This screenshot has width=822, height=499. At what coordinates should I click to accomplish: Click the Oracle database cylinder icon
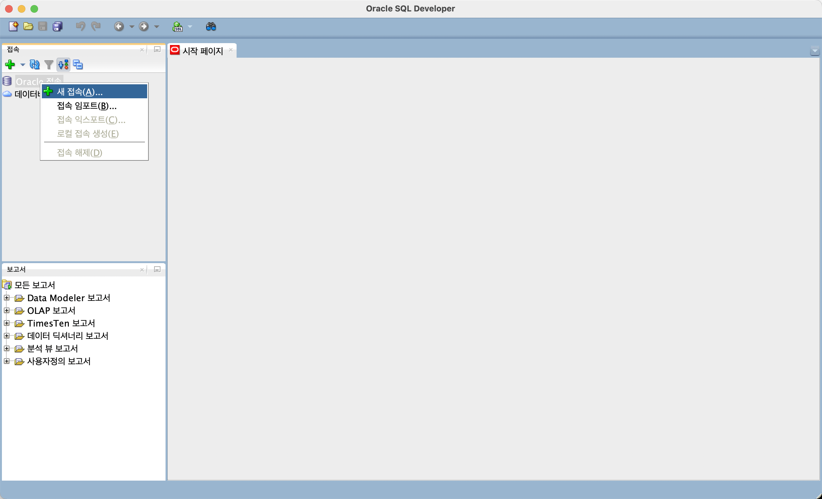coord(7,81)
